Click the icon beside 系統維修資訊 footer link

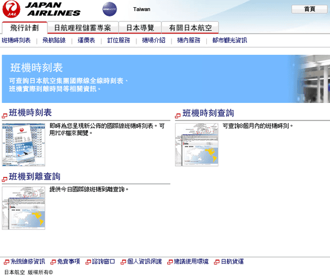(x=5, y=262)
